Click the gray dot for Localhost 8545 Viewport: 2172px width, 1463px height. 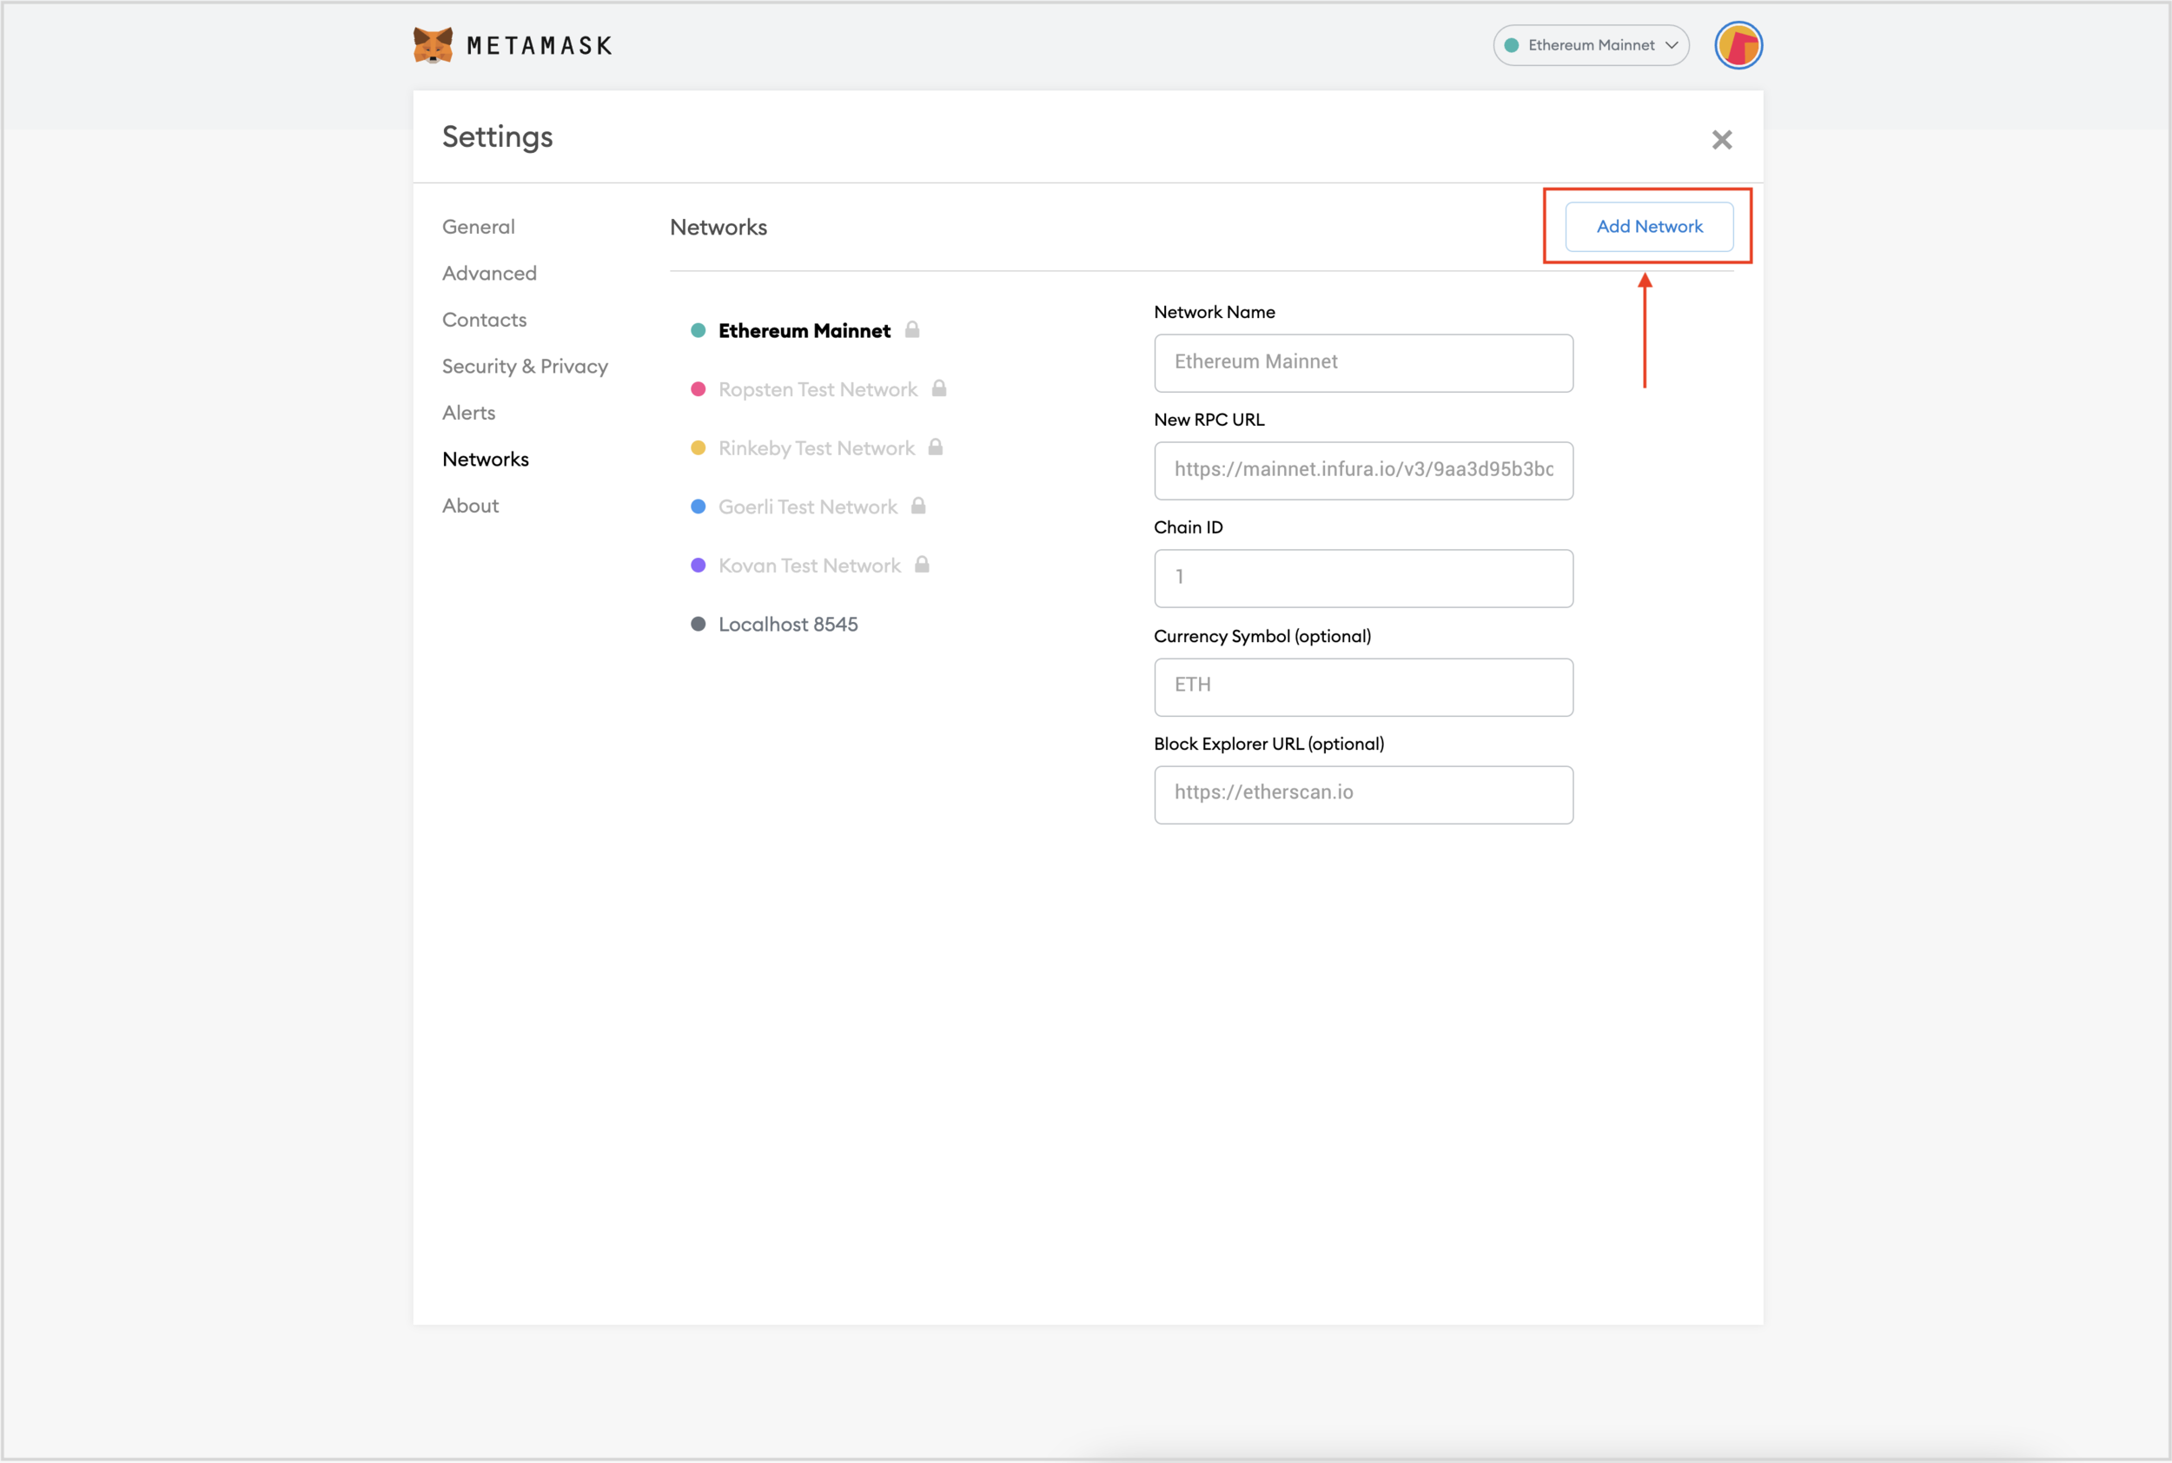698,624
